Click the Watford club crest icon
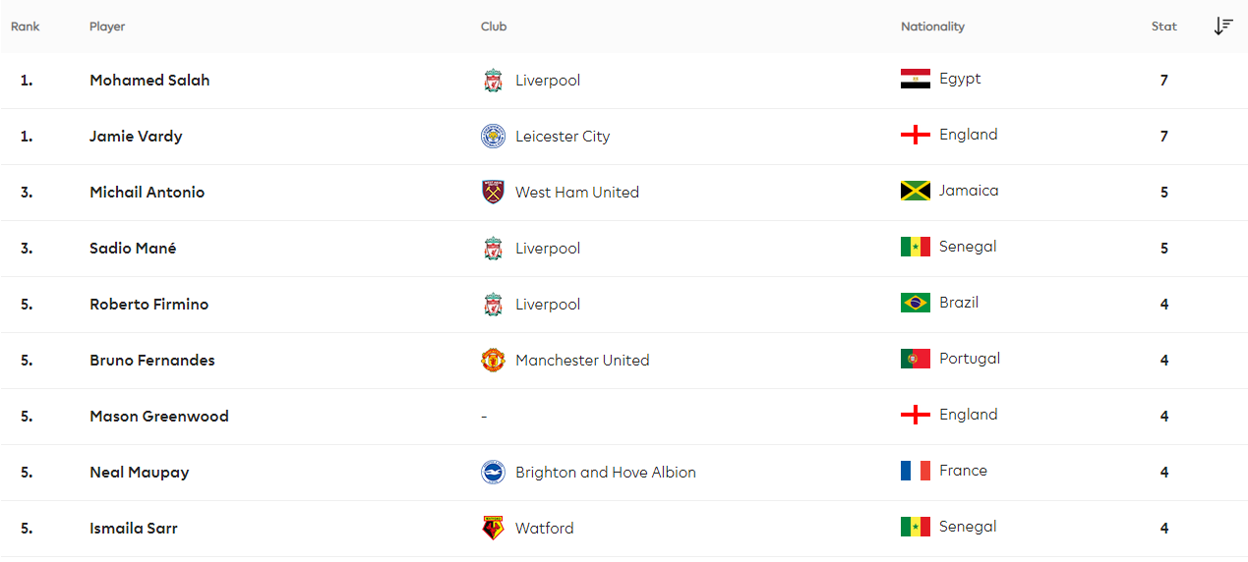The width and height of the screenshot is (1248, 562). [493, 529]
